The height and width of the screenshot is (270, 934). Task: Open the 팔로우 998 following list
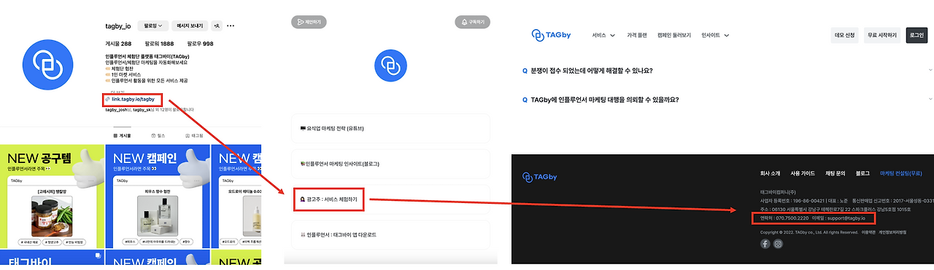point(200,44)
